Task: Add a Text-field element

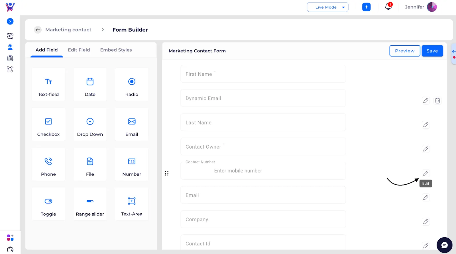Action: click(48, 84)
